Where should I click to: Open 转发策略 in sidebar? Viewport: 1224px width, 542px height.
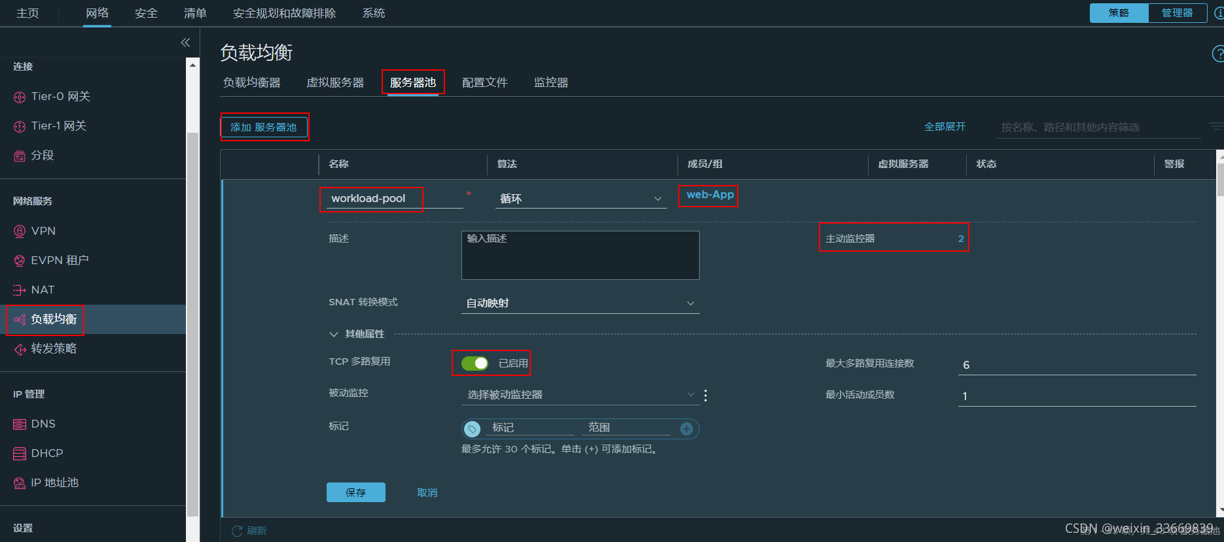click(54, 349)
